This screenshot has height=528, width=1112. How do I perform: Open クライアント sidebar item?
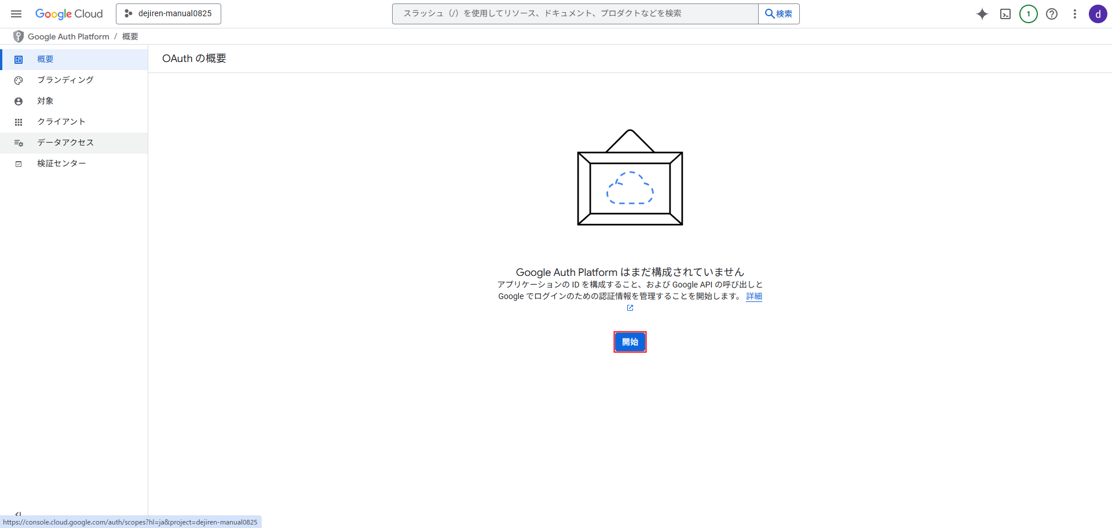61,122
